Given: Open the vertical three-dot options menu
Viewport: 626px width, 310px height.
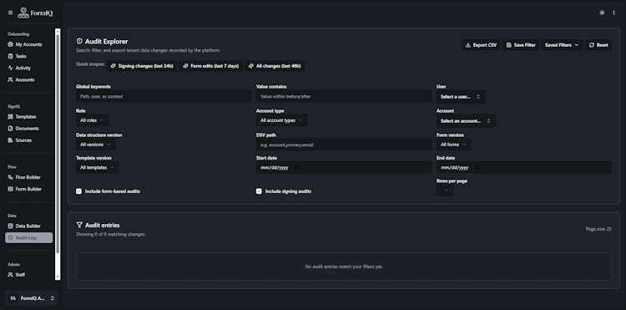Looking at the screenshot, I should tap(613, 13).
